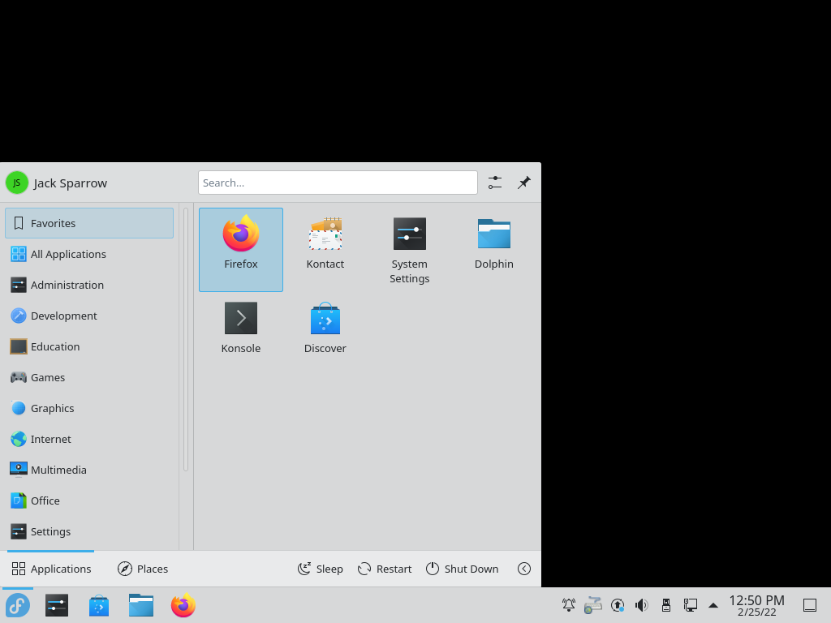Click the Sleep button
The image size is (831, 623).
[x=320, y=569]
